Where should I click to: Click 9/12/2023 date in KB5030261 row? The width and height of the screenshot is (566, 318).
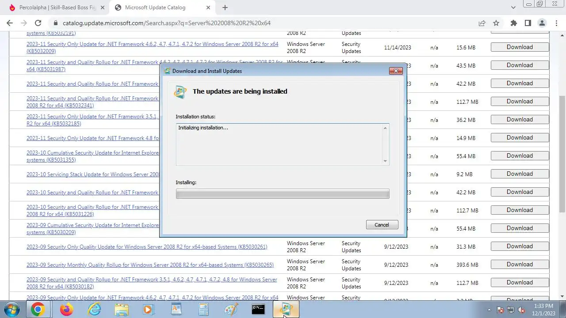coord(396,247)
